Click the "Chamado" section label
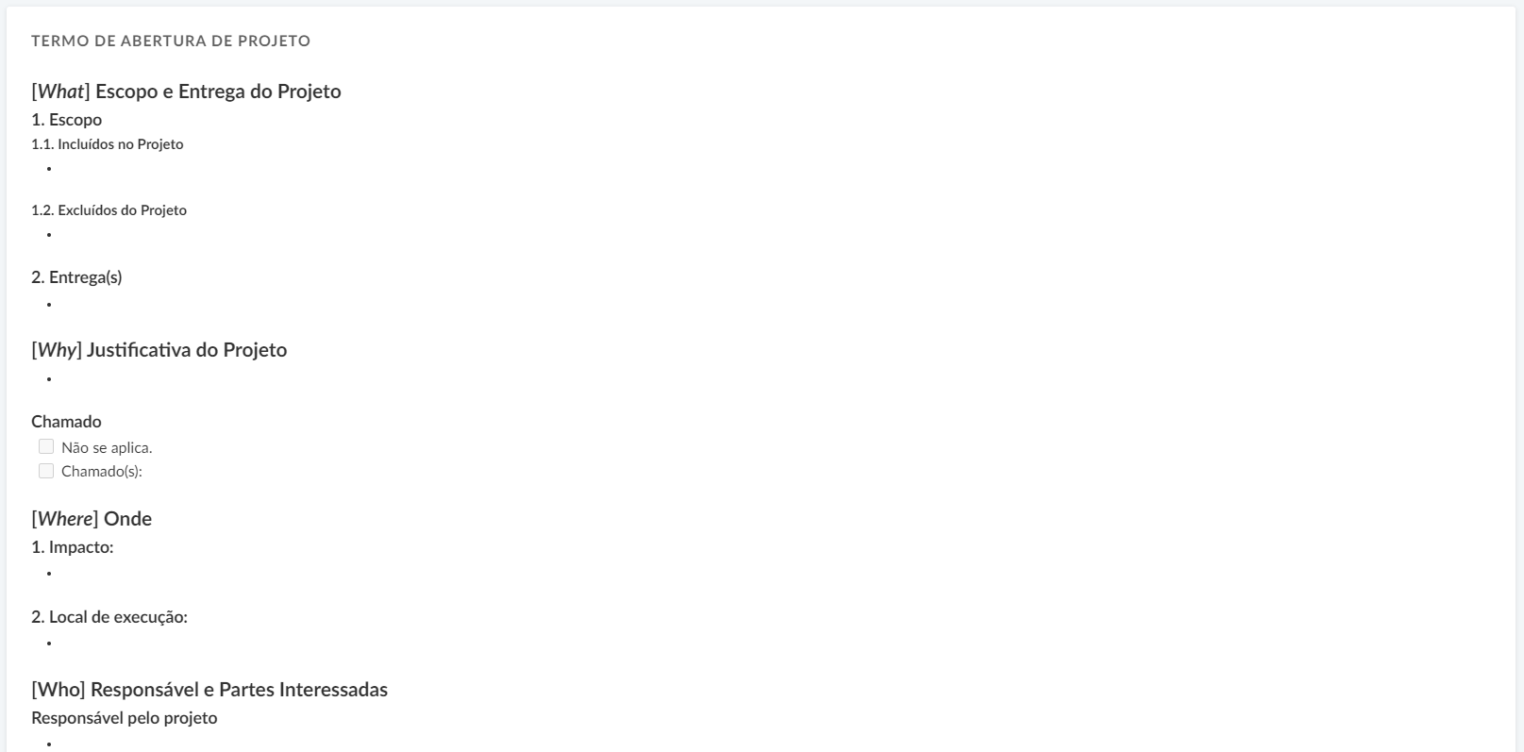Screen dimensions: 1524x752 (x=66, y=422)
